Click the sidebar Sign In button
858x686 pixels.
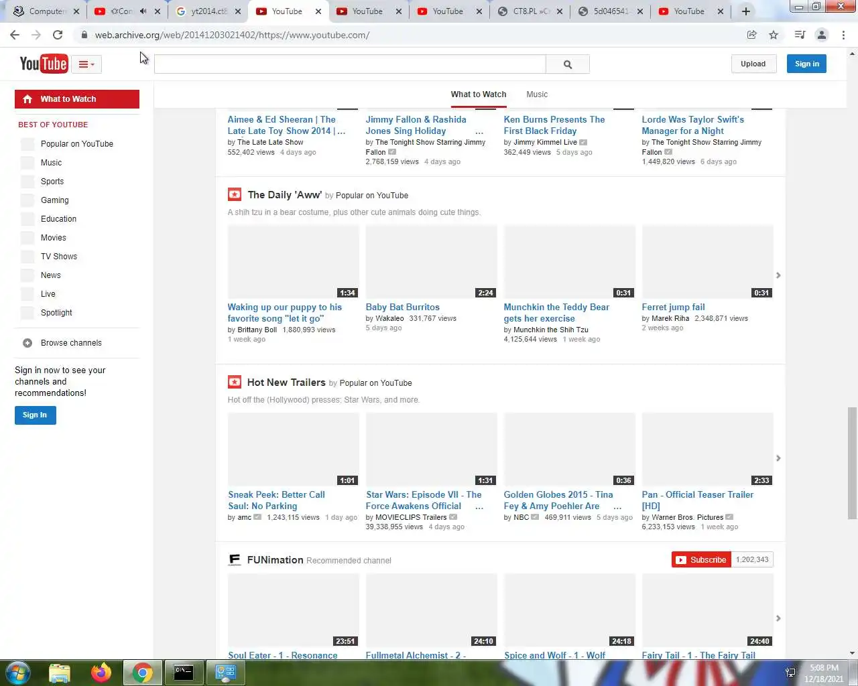click(x=35, y=415)
